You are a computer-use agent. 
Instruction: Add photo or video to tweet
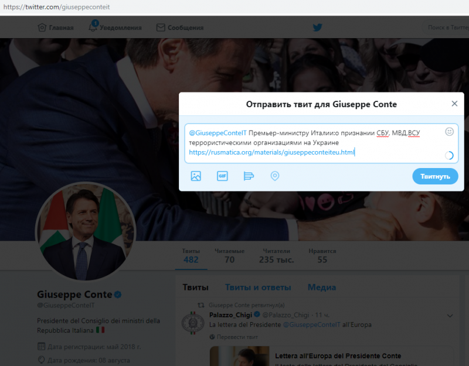click(196, 176)
